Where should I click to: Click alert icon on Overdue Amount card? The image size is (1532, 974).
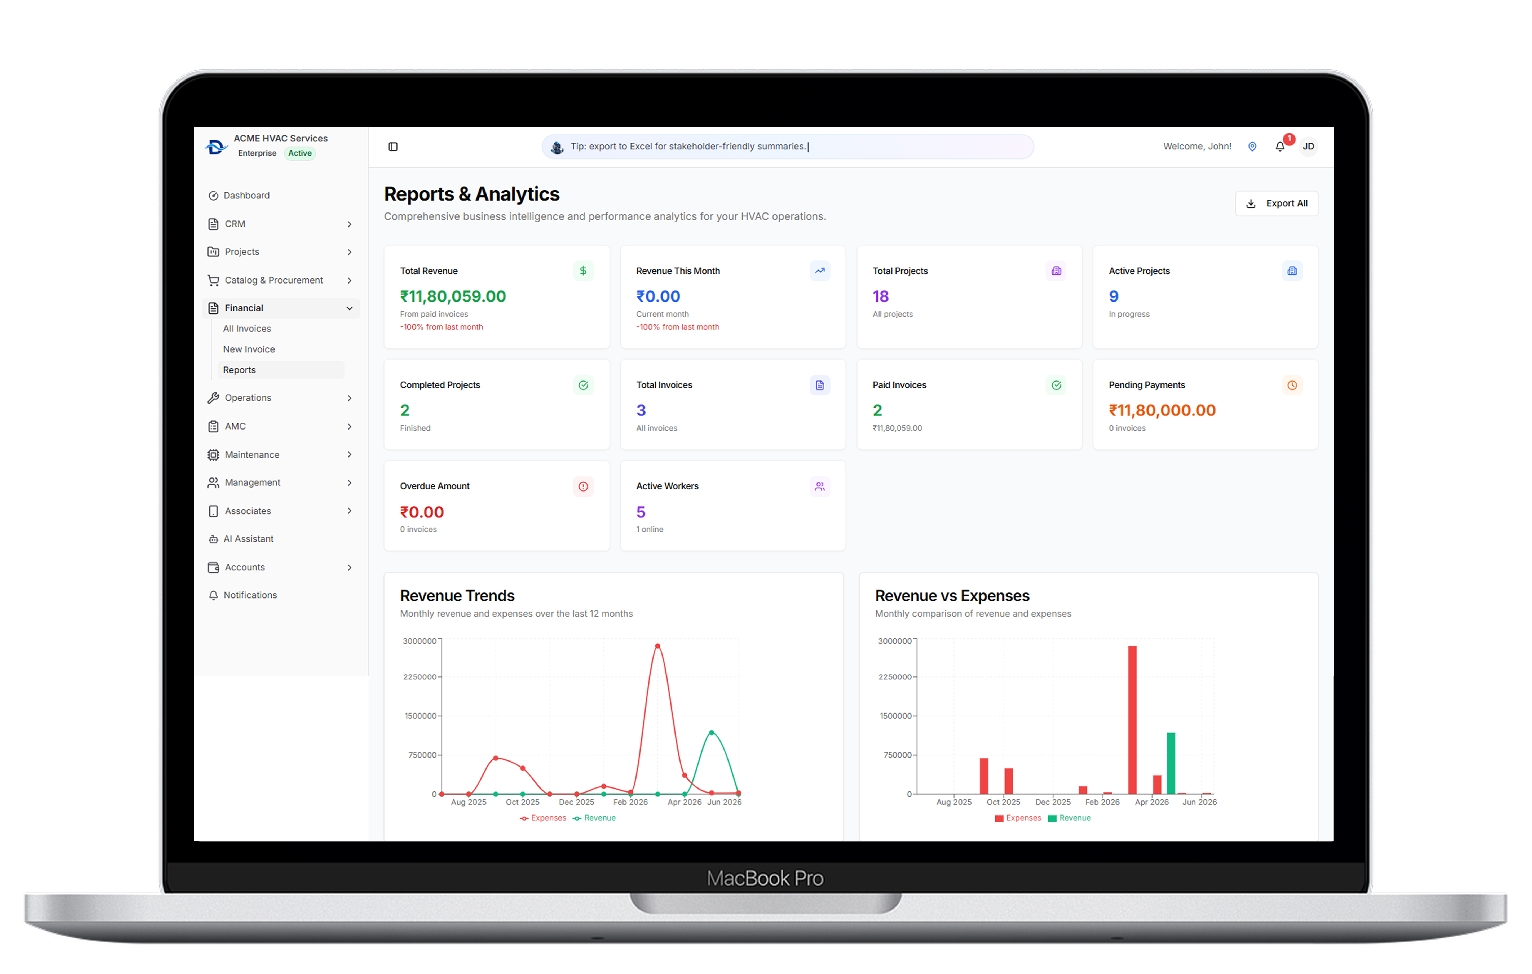tap(583, 487)
